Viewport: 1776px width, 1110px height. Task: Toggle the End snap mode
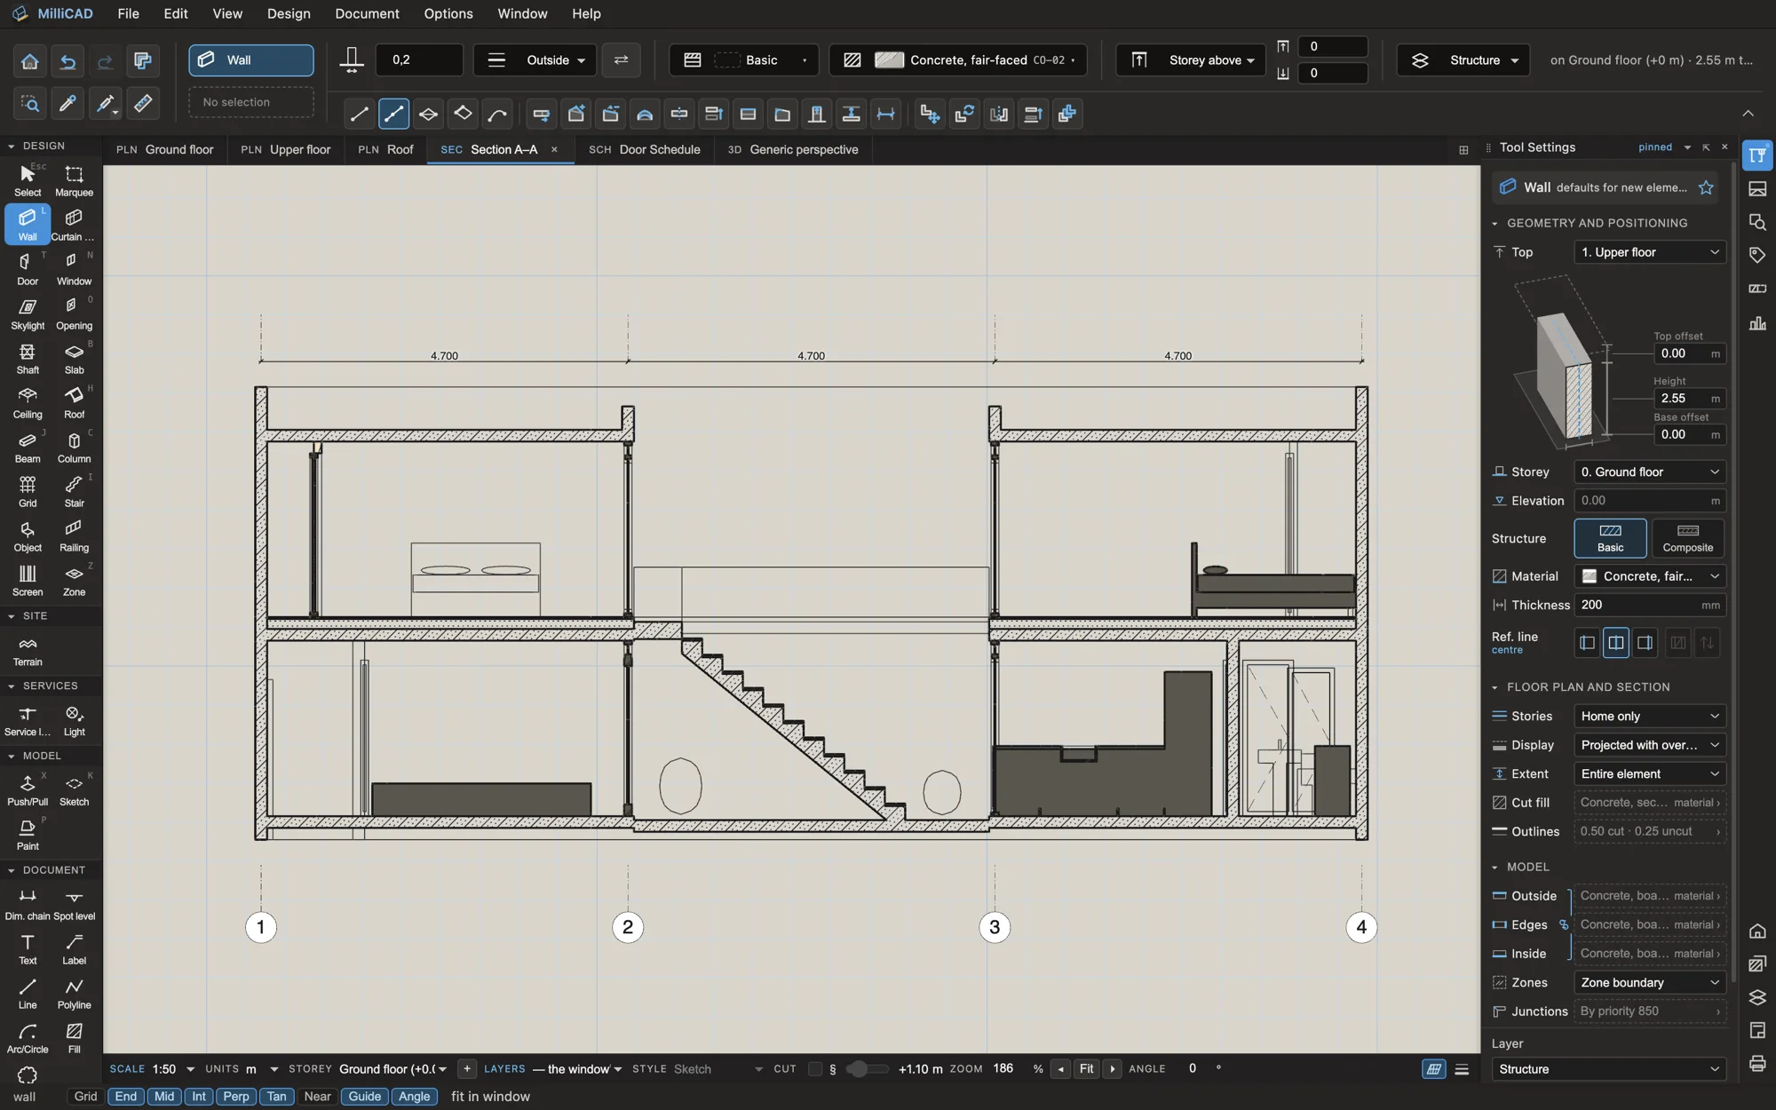pos(126,1097)
